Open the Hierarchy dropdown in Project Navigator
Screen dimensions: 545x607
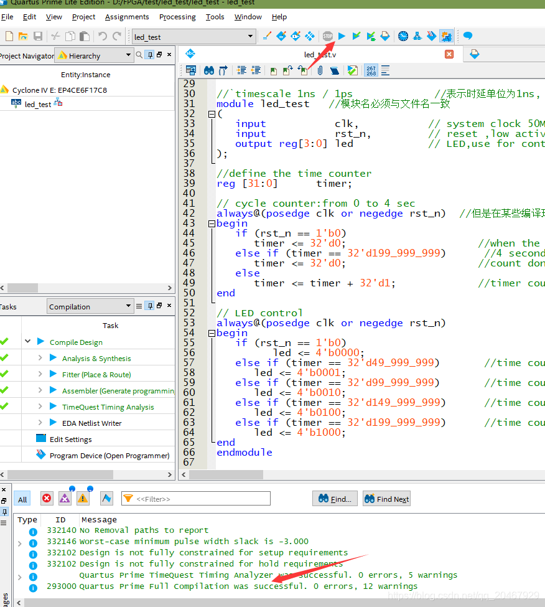128,55
